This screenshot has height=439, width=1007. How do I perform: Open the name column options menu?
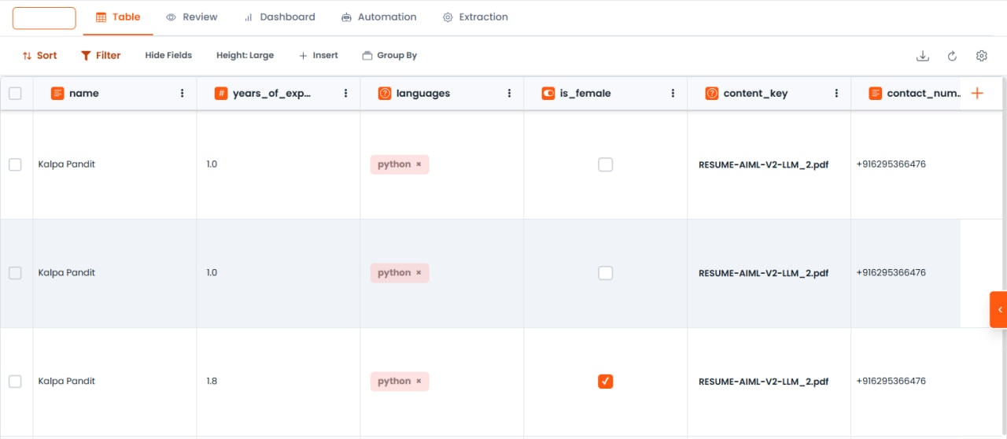[x=182, y=94]
